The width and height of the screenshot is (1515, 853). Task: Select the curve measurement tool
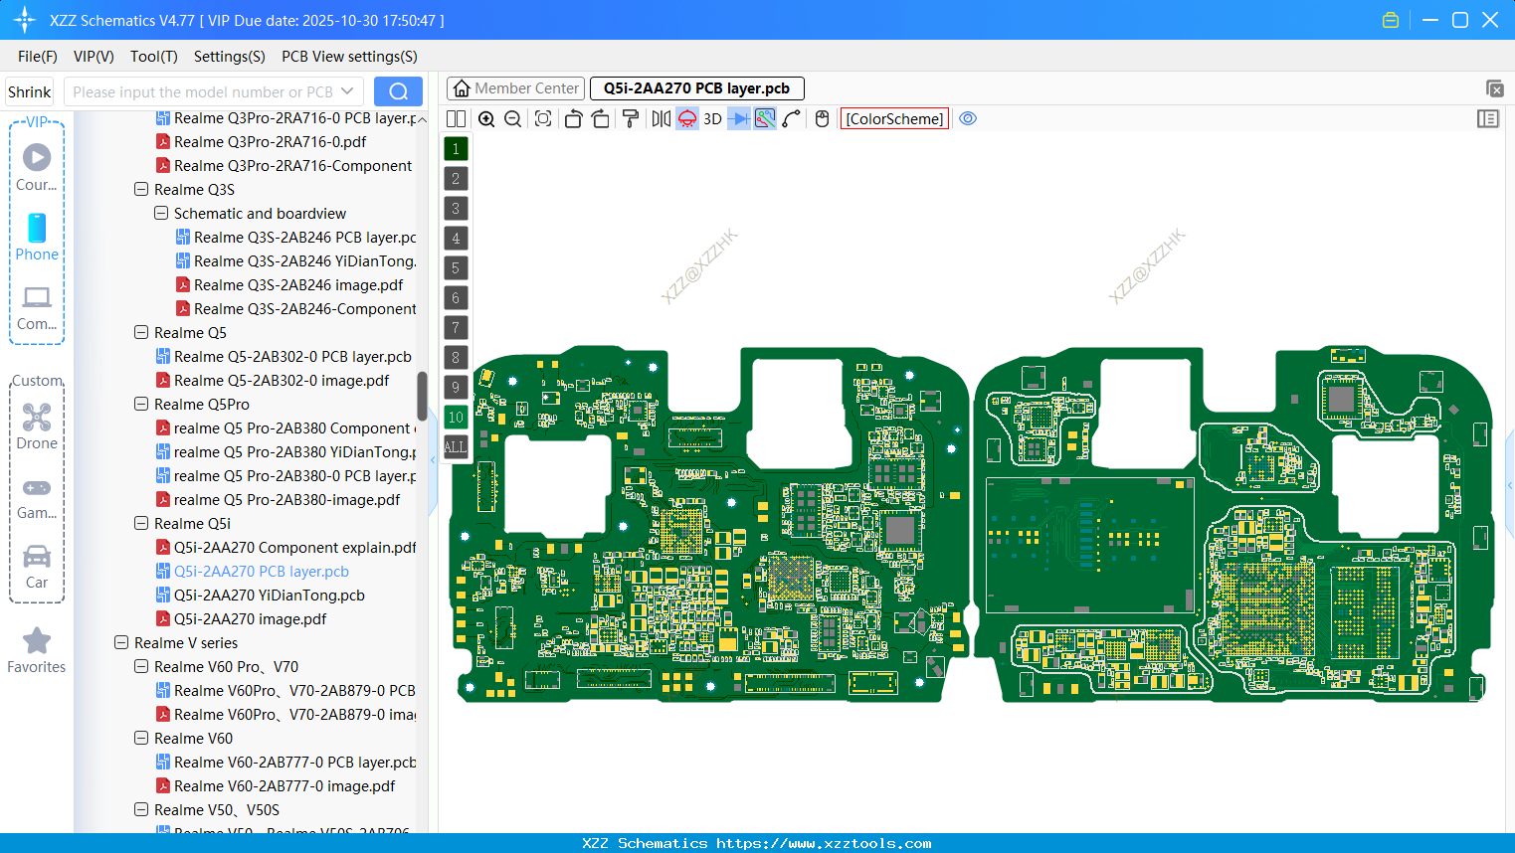point(793,118)
